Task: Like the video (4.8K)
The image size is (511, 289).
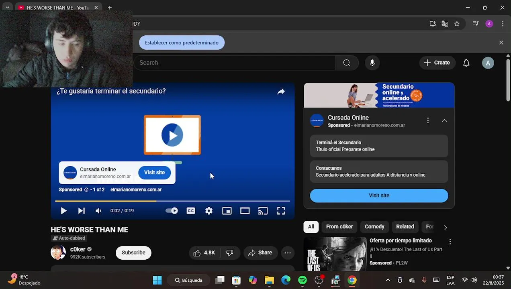Action: click(204, 253)
